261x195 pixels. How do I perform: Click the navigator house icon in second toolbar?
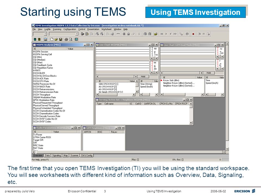click(x=45, y=39)
